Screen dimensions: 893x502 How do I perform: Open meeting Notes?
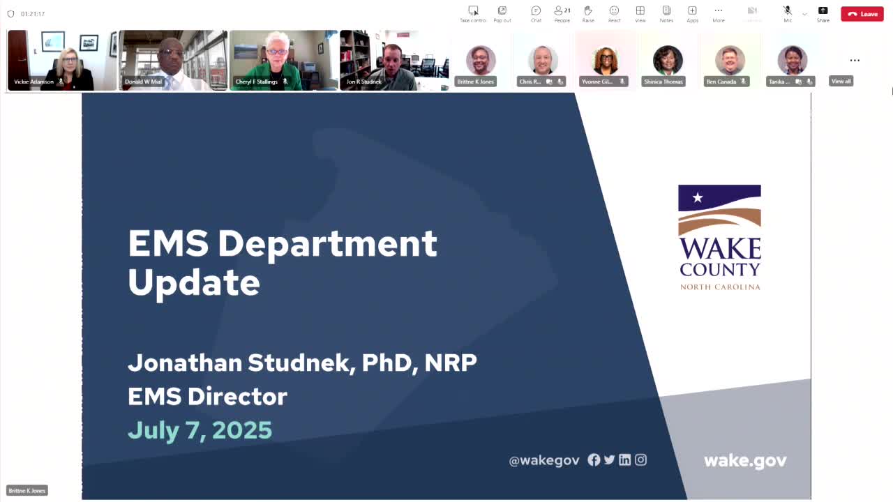666,13
